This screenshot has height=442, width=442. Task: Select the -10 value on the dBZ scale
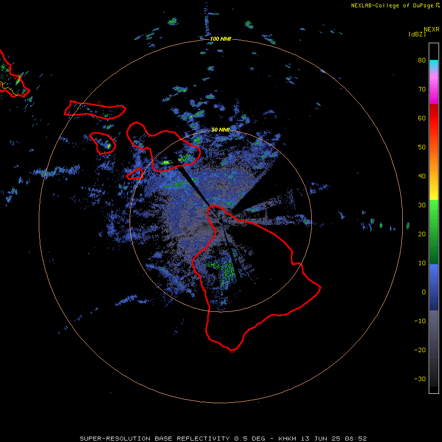click(420, 321)
